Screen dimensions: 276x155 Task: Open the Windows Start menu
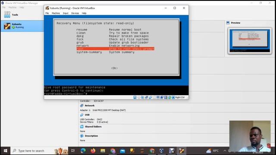6,151
